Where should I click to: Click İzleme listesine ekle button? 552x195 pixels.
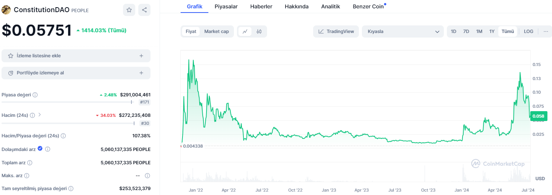[x=76, y=56]
